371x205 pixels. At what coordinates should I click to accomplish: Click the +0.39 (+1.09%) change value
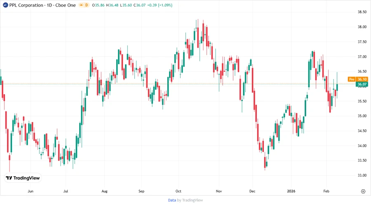(x=160, y=5)
